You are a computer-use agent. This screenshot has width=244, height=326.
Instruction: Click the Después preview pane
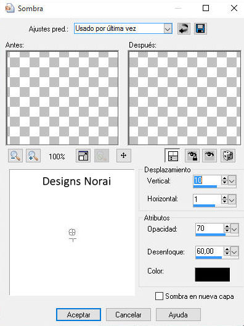click(184, 98)
